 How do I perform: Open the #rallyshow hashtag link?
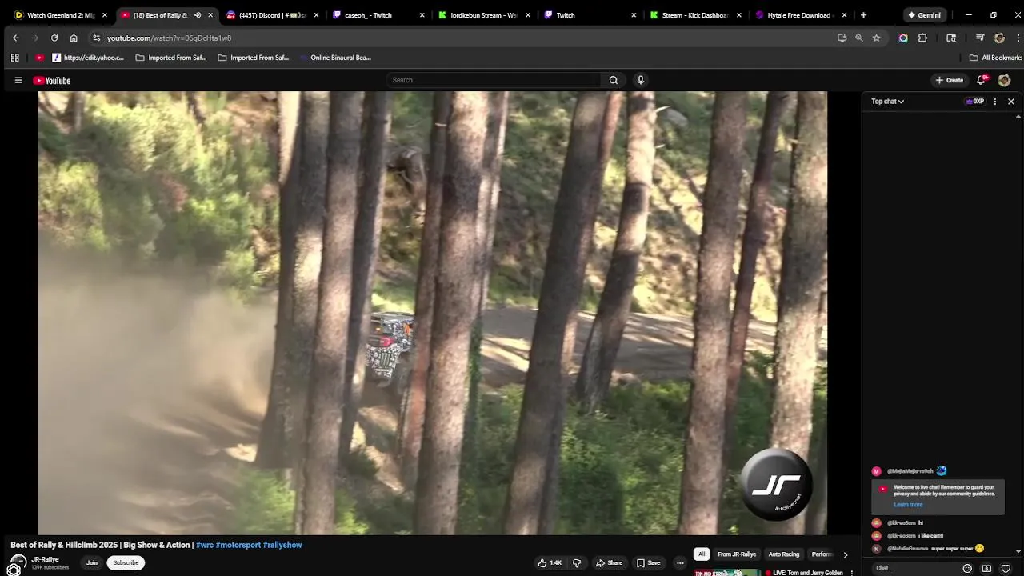[282, 545]
